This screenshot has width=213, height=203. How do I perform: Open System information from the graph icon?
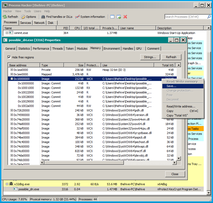tap(77, 17)
